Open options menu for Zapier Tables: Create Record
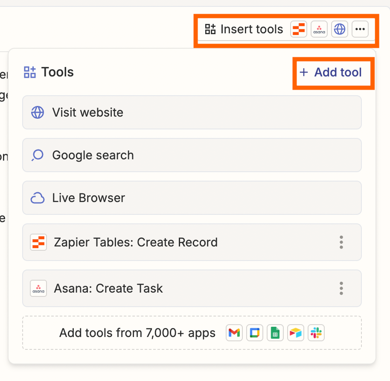 (341, 242)
